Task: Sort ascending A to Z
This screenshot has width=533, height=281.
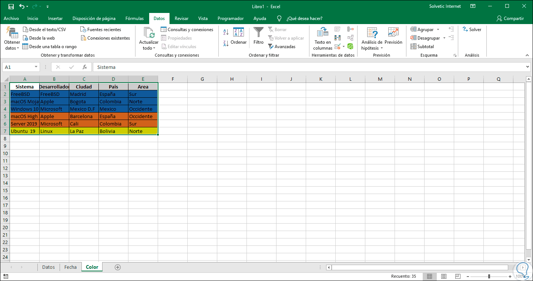Action: (226, 32)
